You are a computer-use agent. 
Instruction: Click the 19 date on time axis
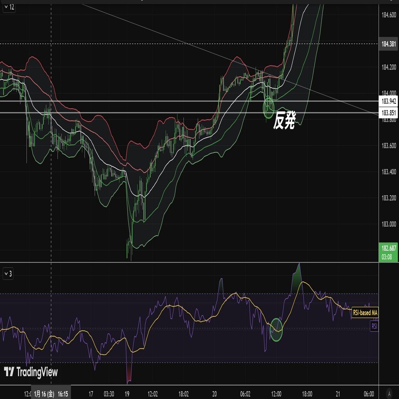click(127, 394)
